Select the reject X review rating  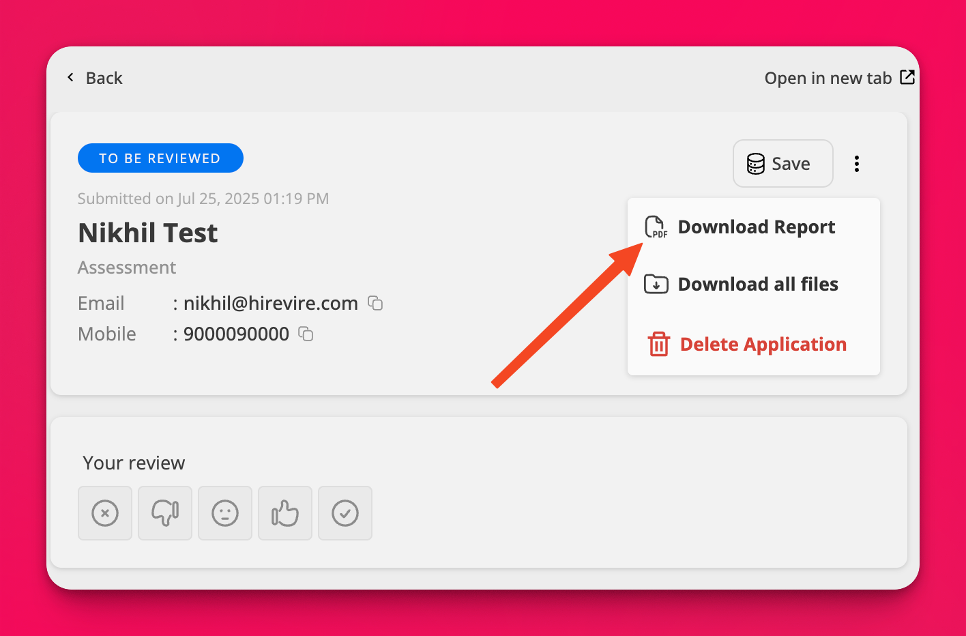point(105,513)
